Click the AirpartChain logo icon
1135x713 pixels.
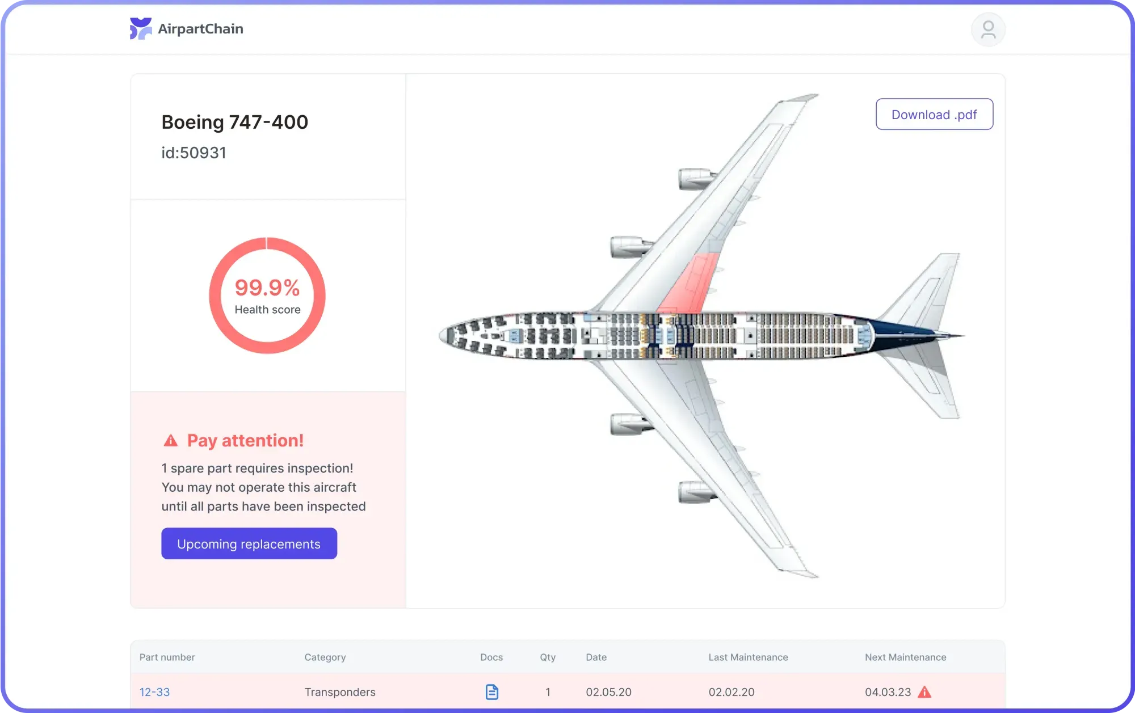tap(141, 28)
